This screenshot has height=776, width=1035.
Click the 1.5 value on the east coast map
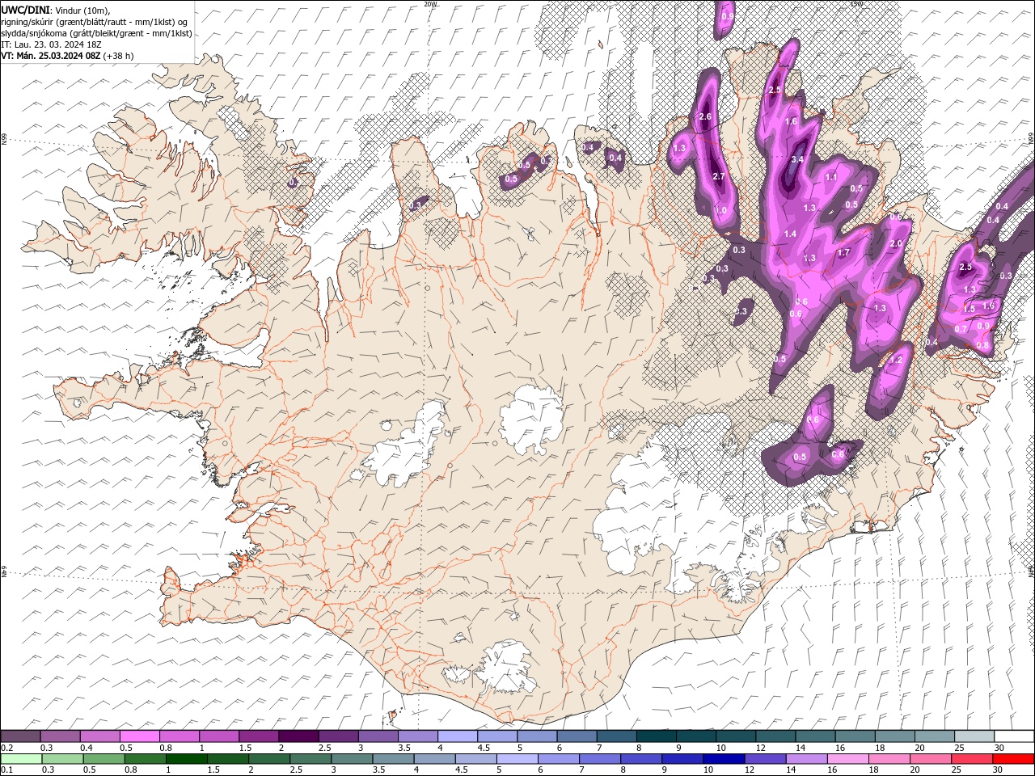point(969,309)
